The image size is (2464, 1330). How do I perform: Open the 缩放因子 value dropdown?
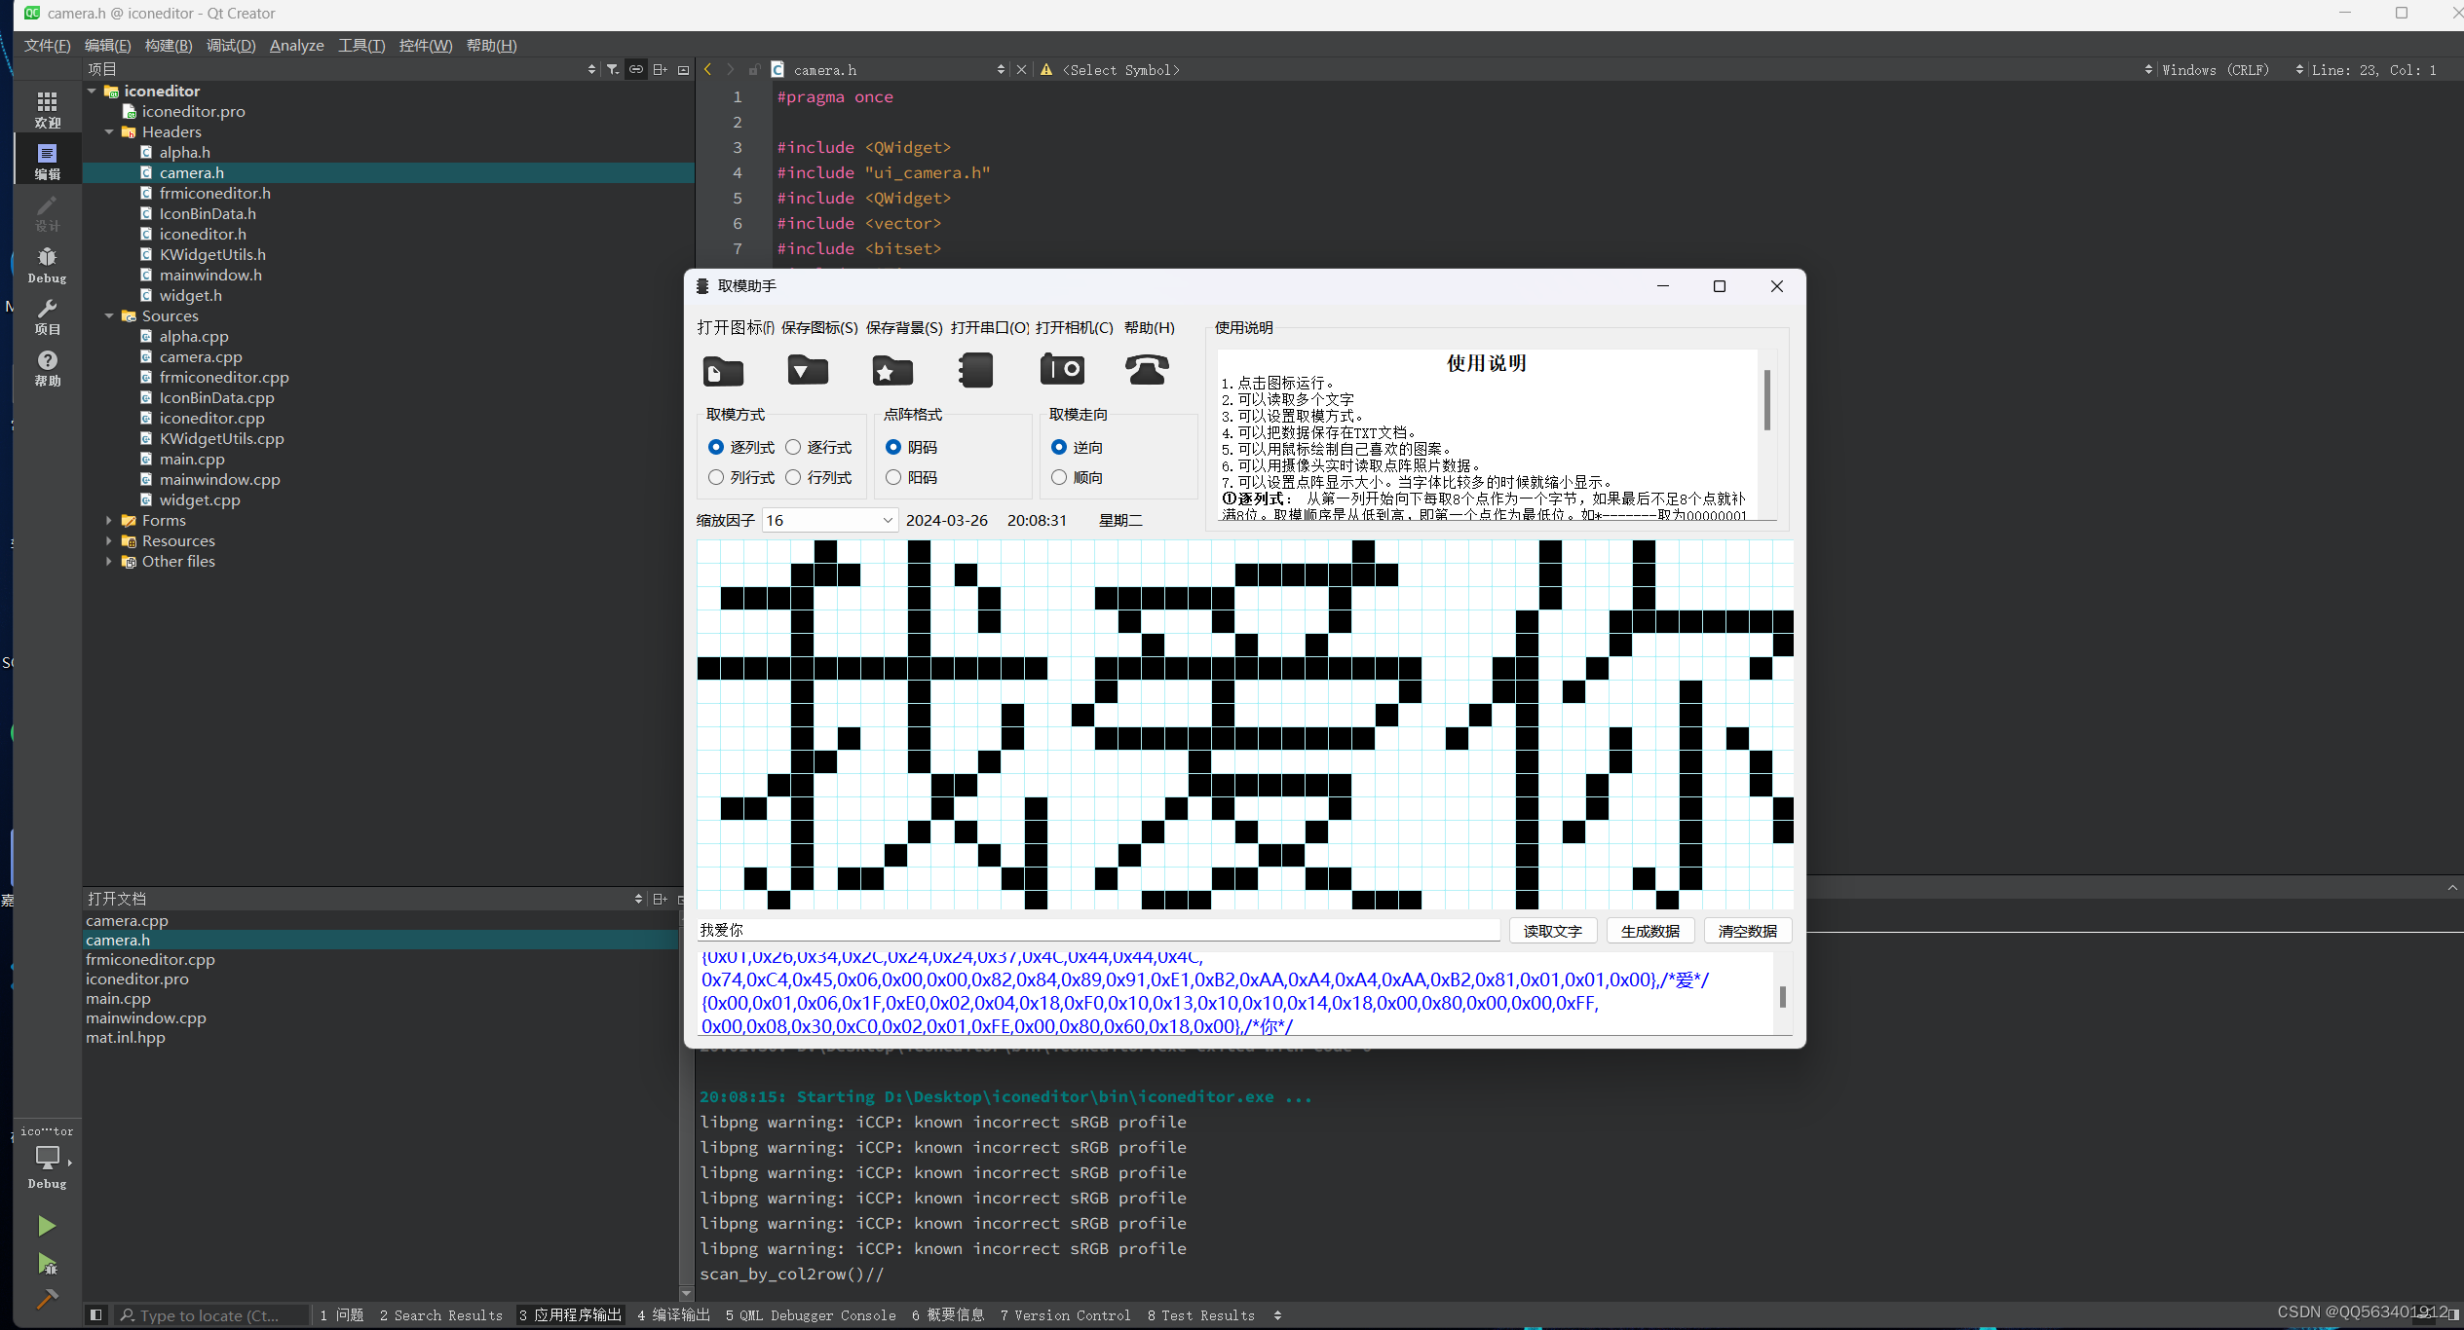(x=885, y=520)
